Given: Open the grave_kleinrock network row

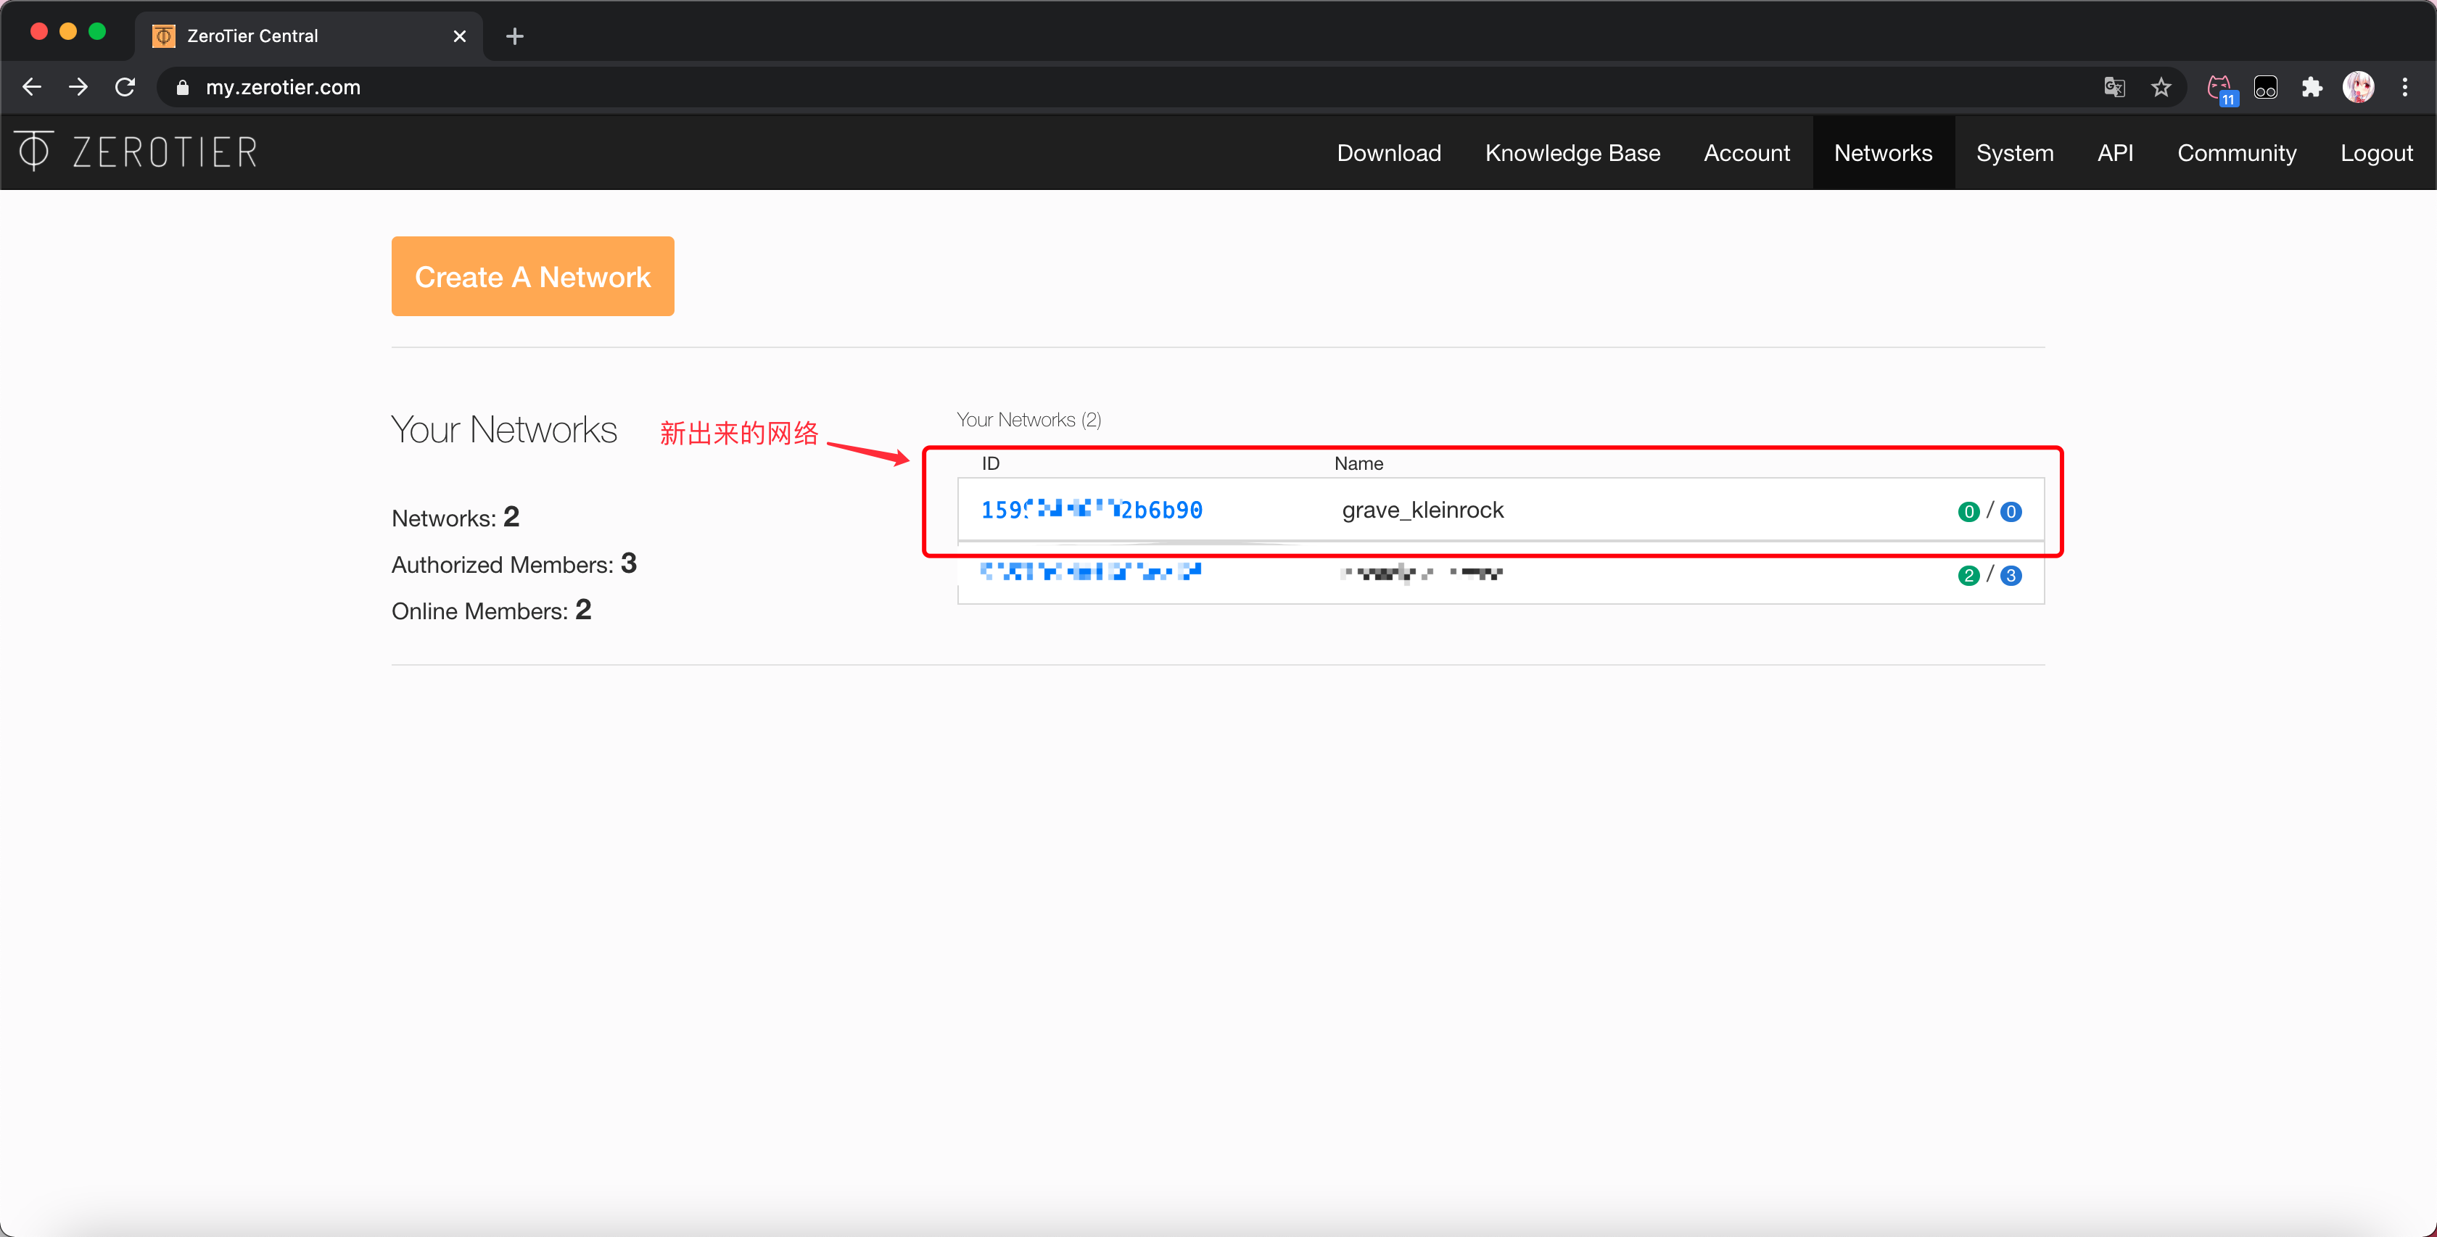Looking at the screenshot, I should (x=1422, y=510).
